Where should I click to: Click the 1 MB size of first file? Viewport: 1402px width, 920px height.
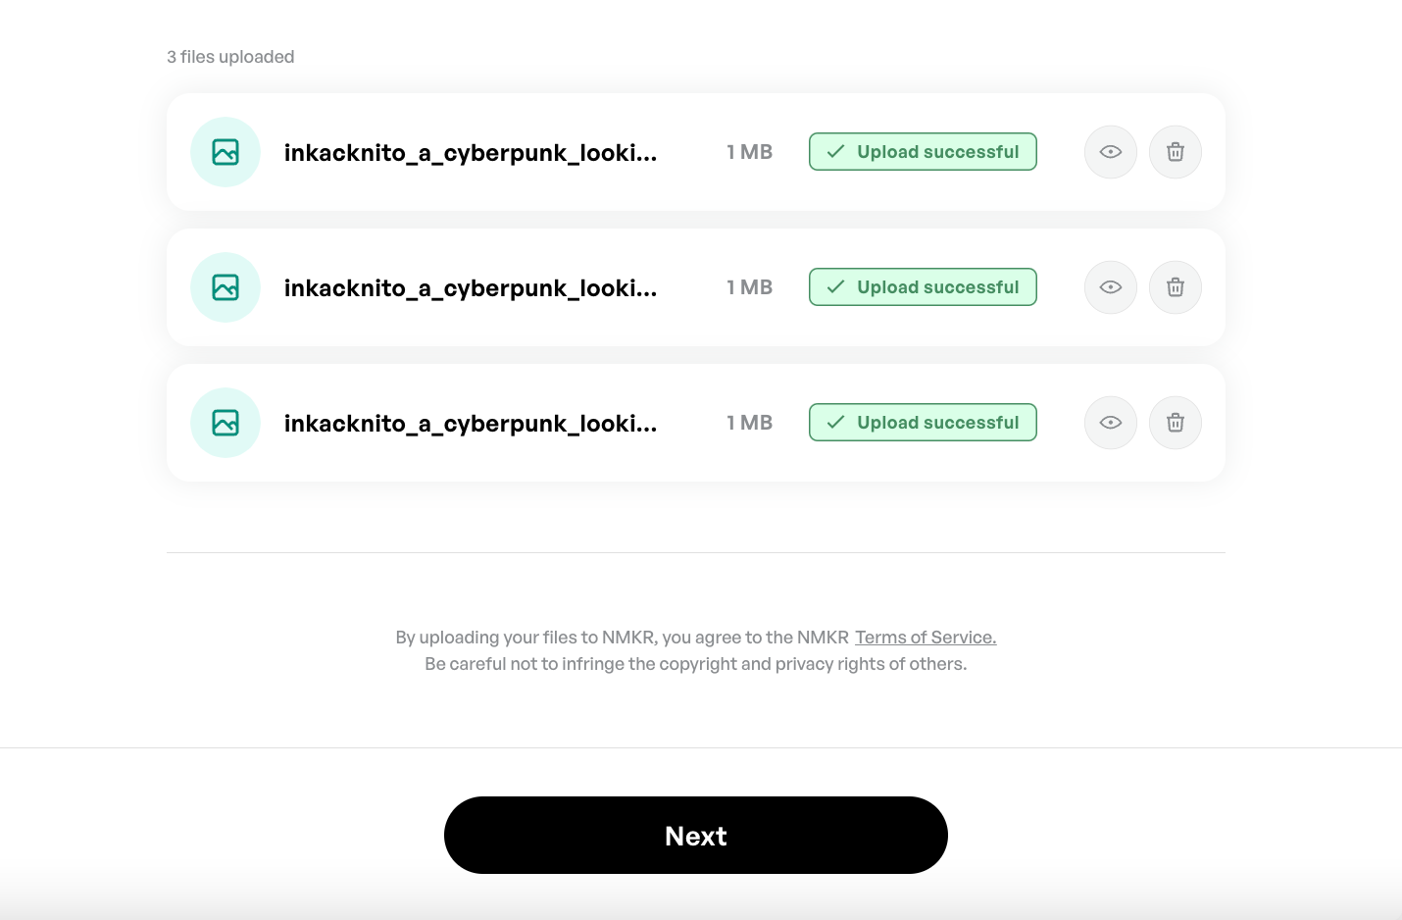(x=750, y=152)
